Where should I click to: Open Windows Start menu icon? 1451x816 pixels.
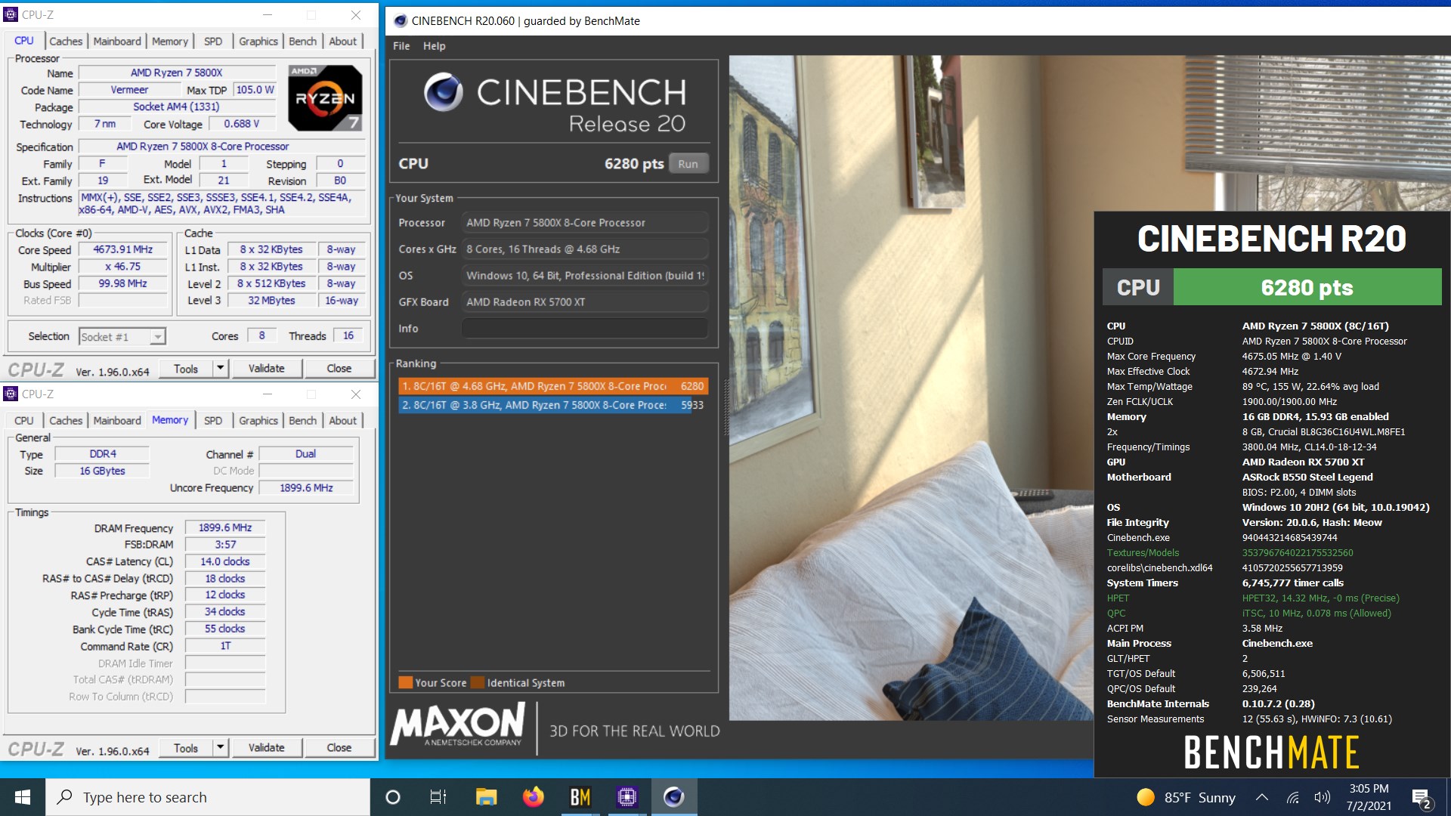pyautogui.click(x=23, y=797)
